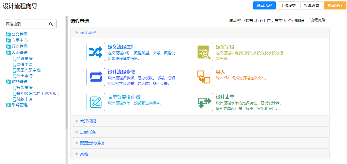Select 加班申请 in the tree
This screenshot has height=164, width=347.
tap(24, 59)
